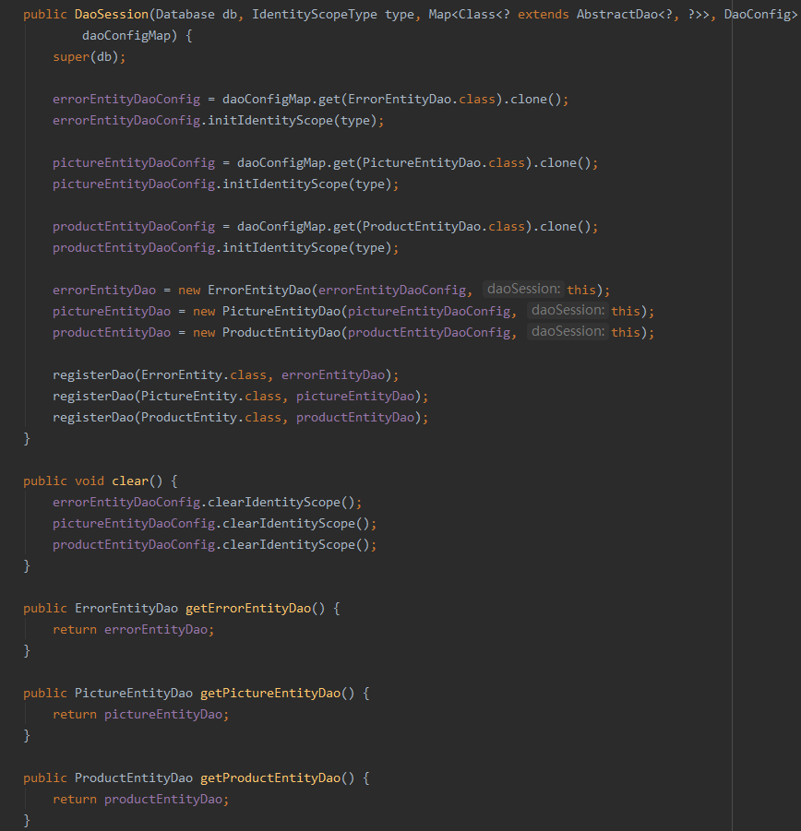Click 'ProductEntityDao.class' in the daoConfigMap.get line
This screenshot has width=801, height=831.
point(444,226)
